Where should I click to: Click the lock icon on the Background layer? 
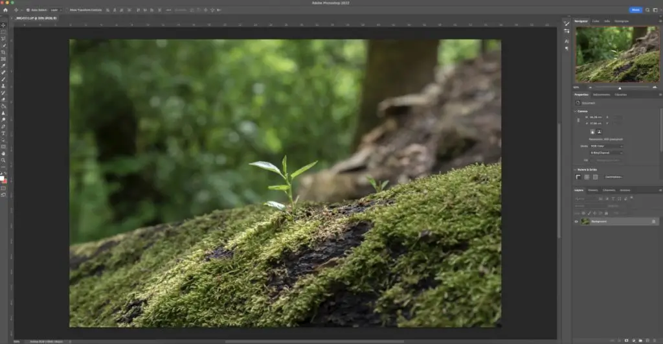tap(653, 222)
